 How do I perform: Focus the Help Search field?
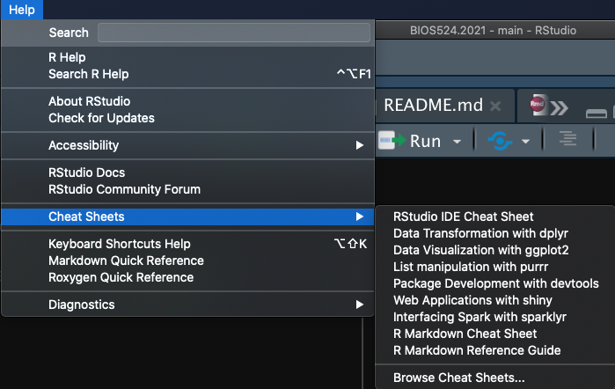(x=234, y=33)
